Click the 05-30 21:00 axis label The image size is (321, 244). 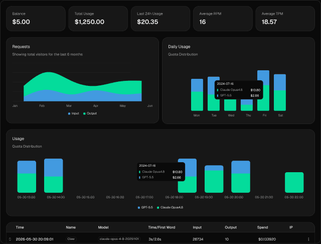tap(264, 197)
